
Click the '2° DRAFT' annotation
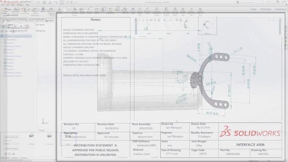[229, 90]
